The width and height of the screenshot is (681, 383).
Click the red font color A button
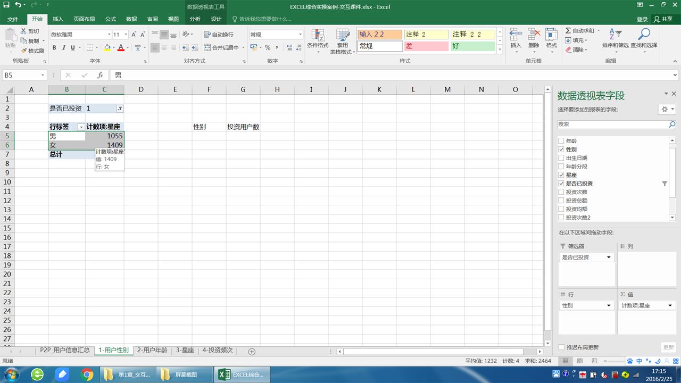pyautogui.click(x=121, y=47)
